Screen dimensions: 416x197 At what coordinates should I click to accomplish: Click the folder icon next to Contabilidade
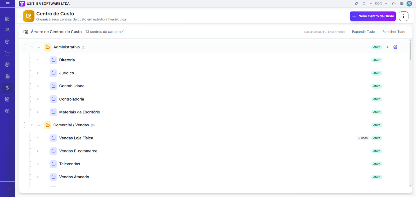click(x=54, y=86)
